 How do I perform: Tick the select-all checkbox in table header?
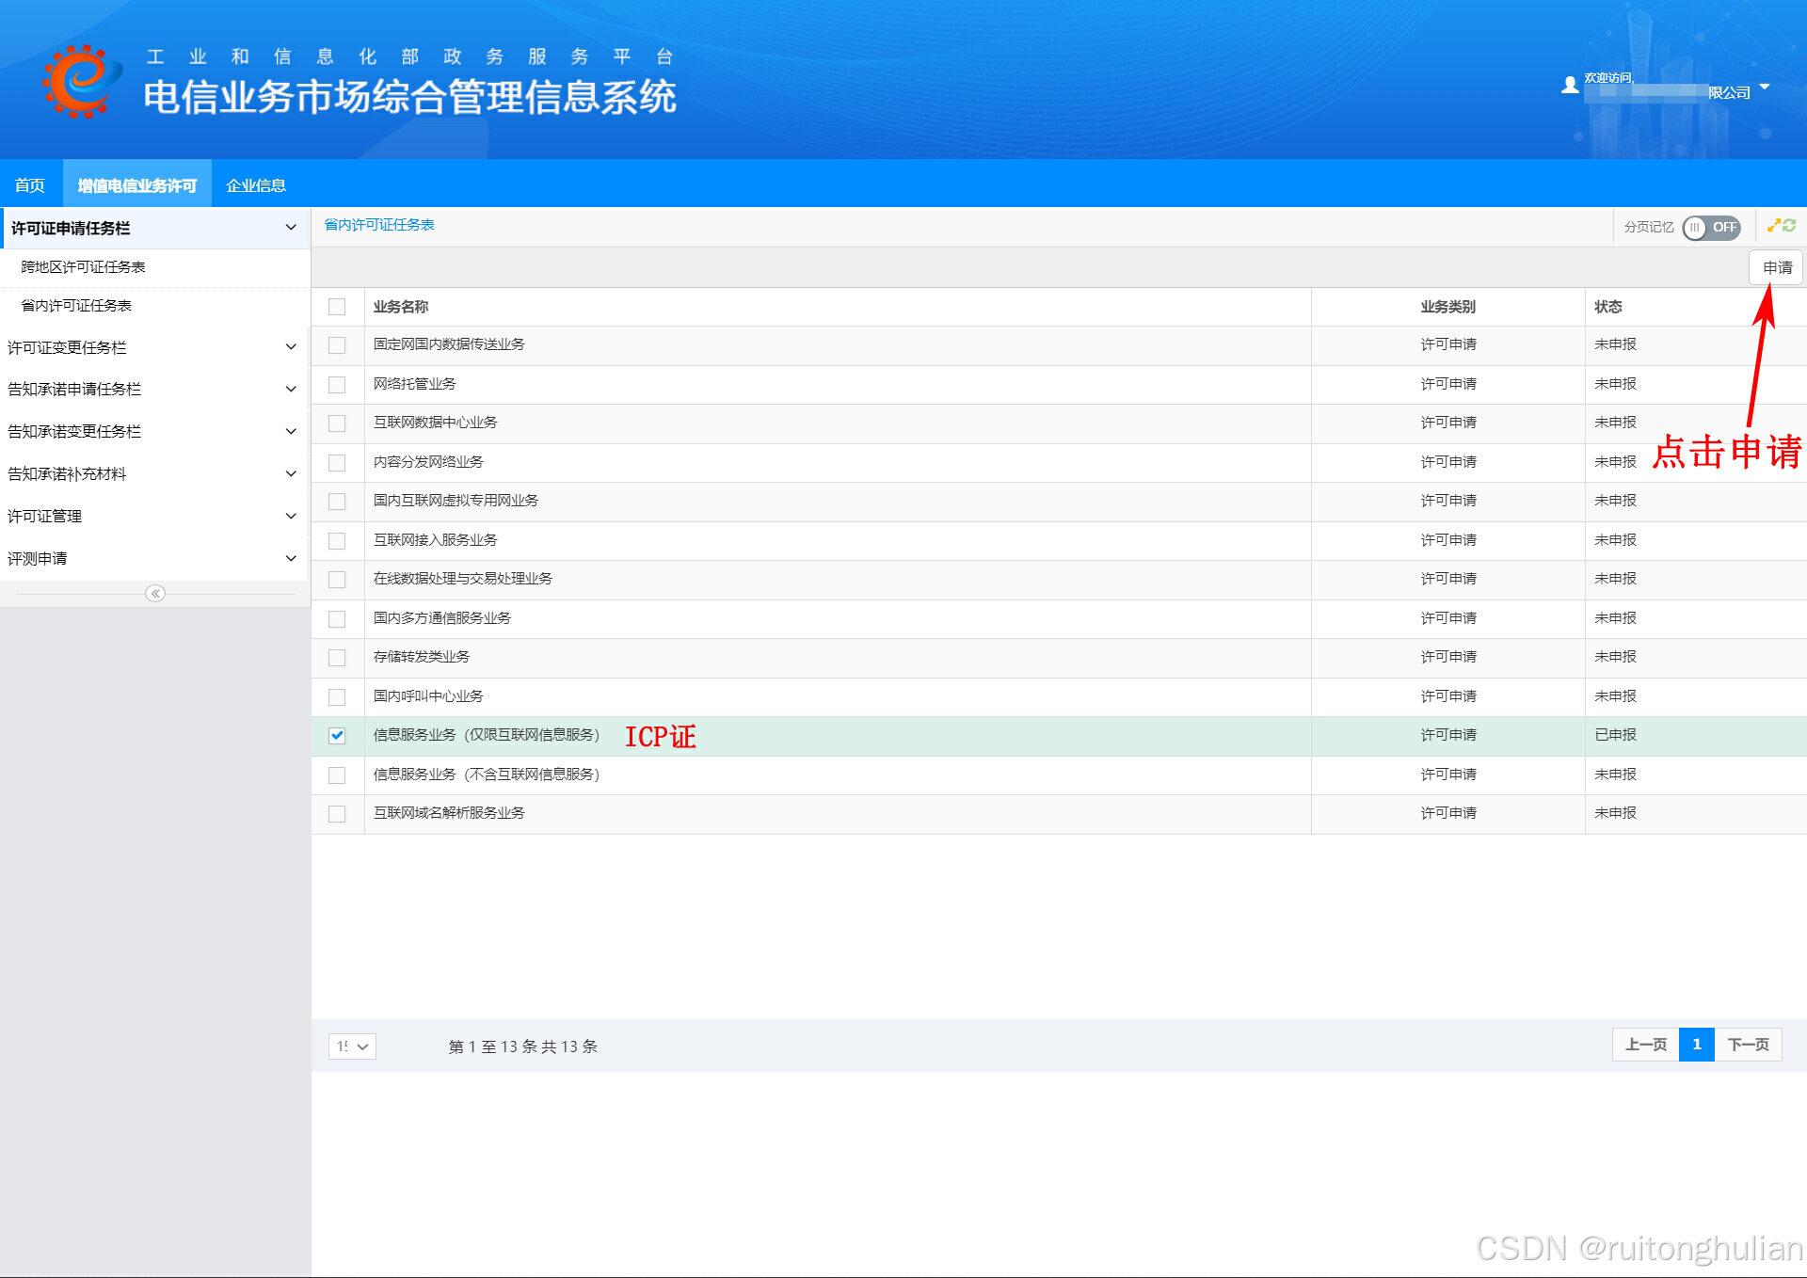pyautogui.click(x=337, y=307)
